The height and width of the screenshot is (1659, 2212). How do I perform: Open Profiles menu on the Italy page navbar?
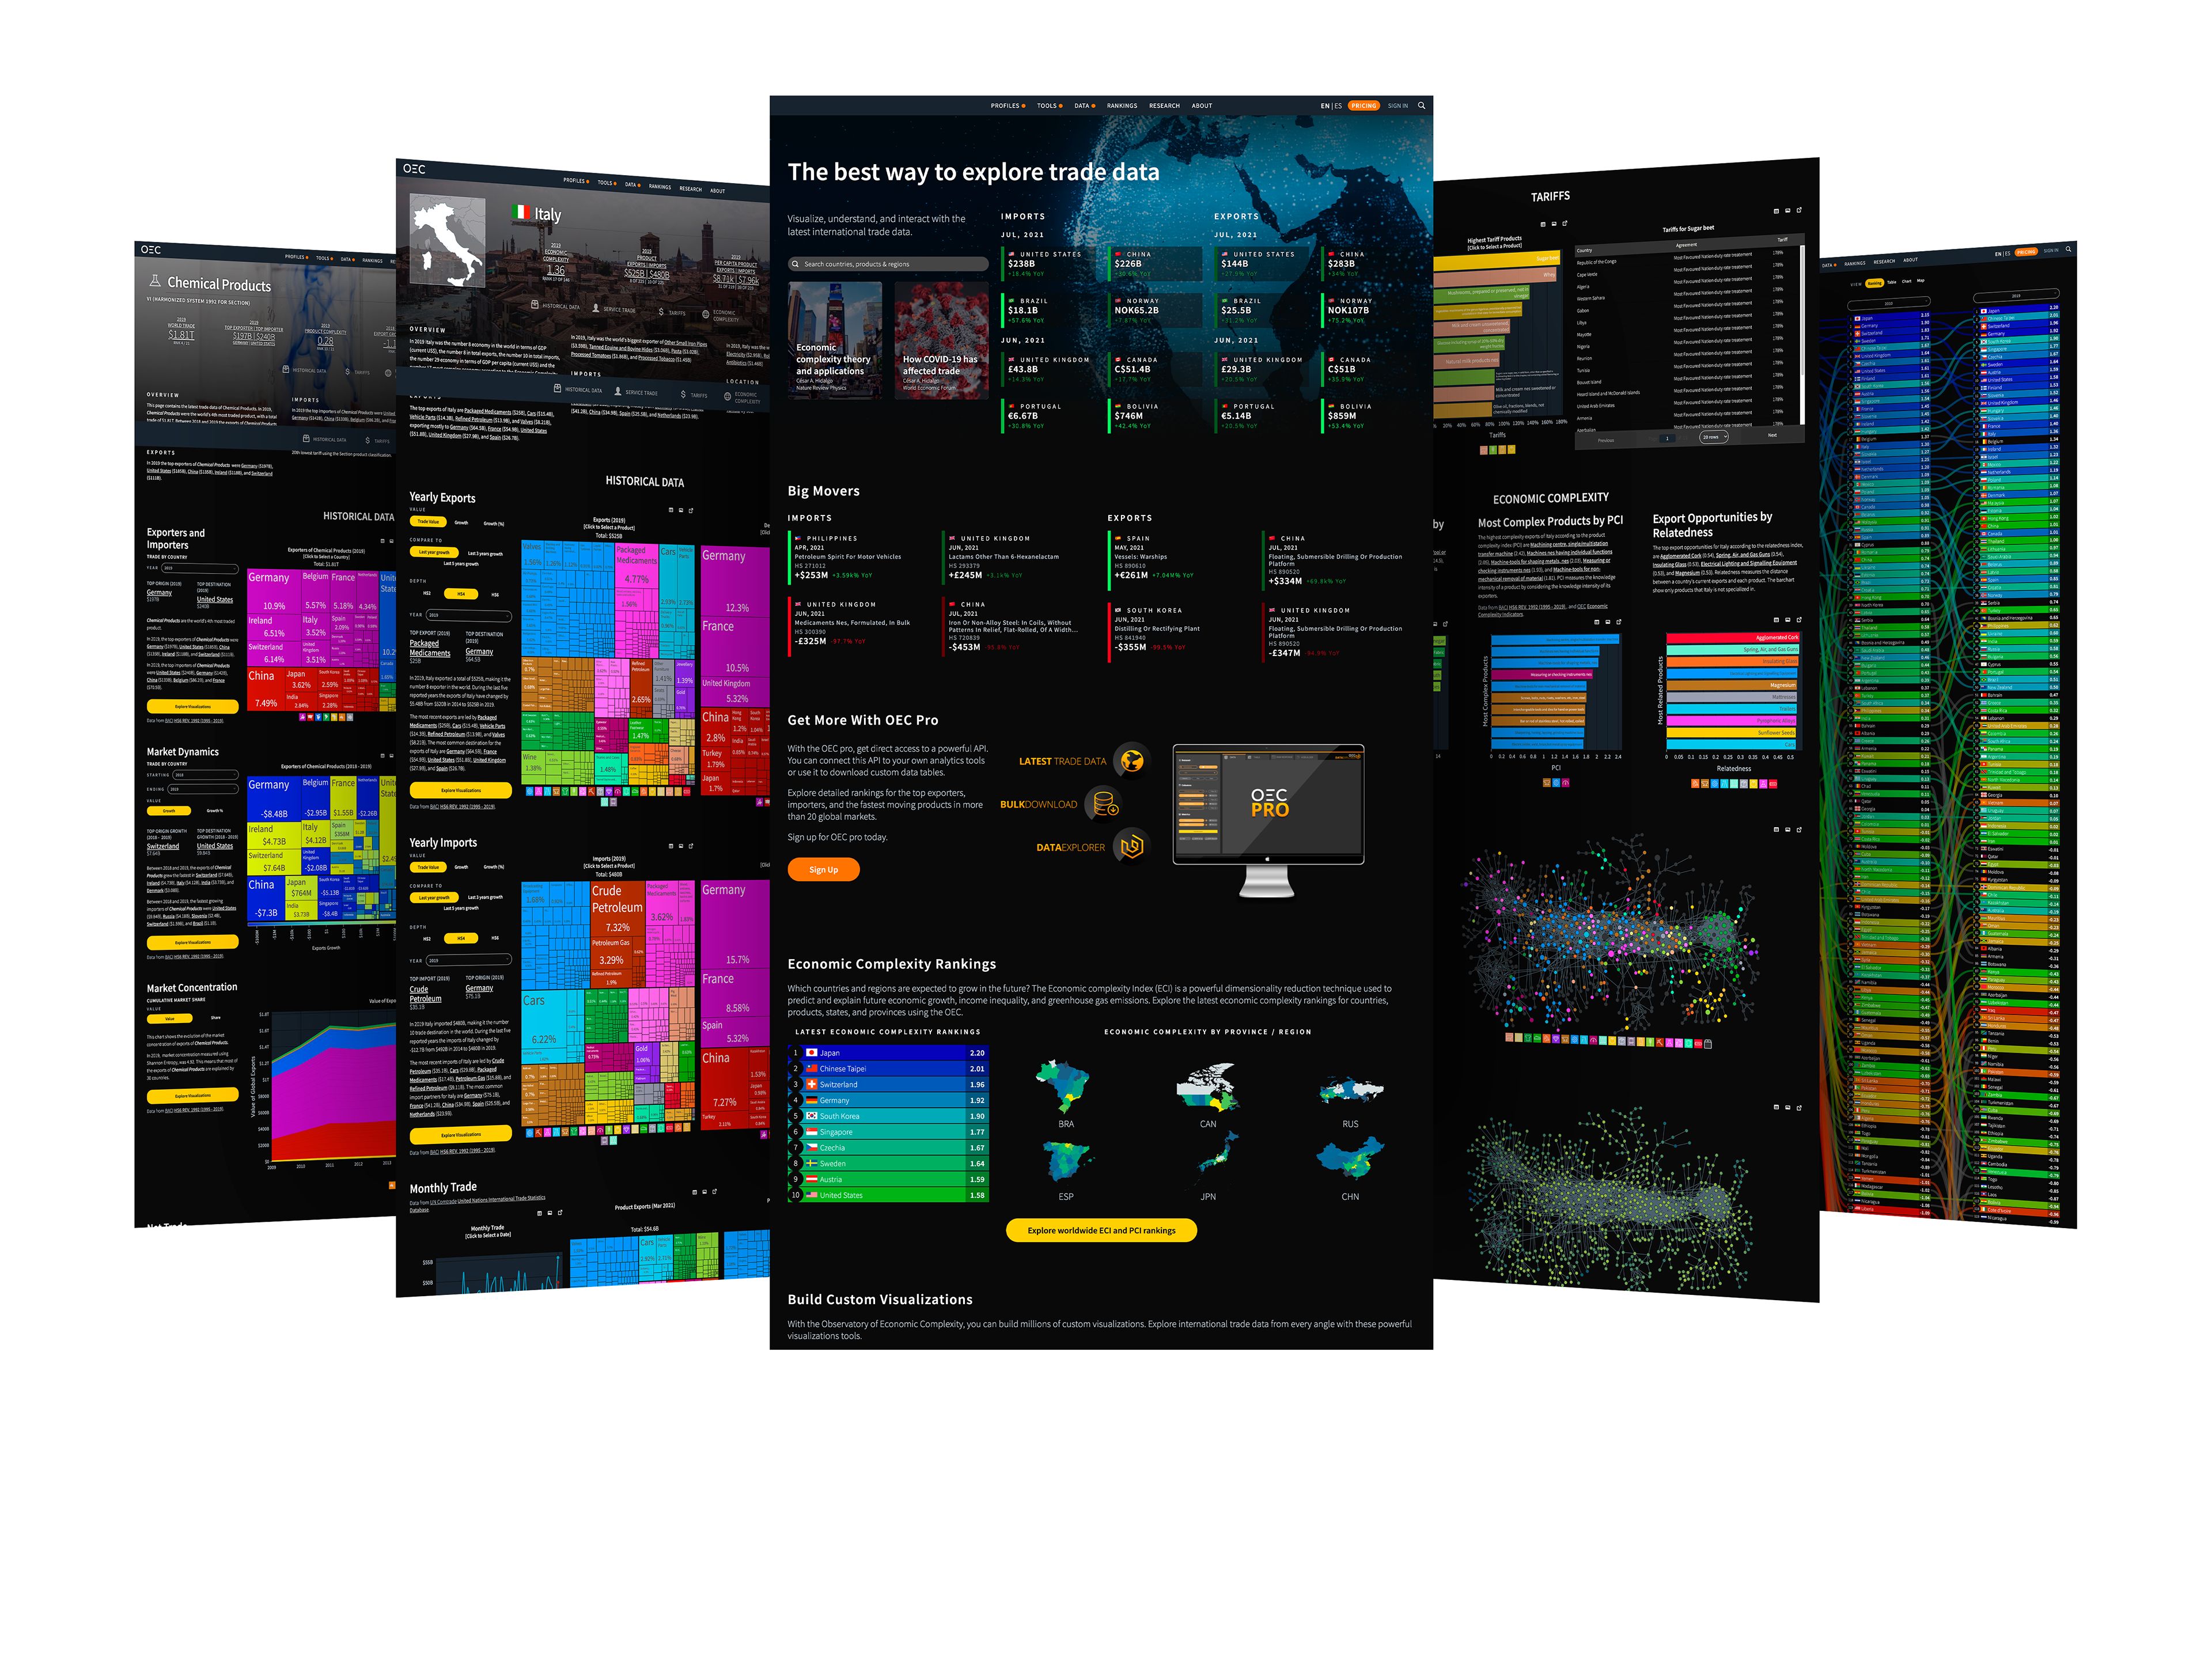pos(576,181)
